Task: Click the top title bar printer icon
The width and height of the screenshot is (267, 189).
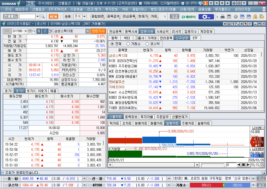Action: (x=239, y=3)
